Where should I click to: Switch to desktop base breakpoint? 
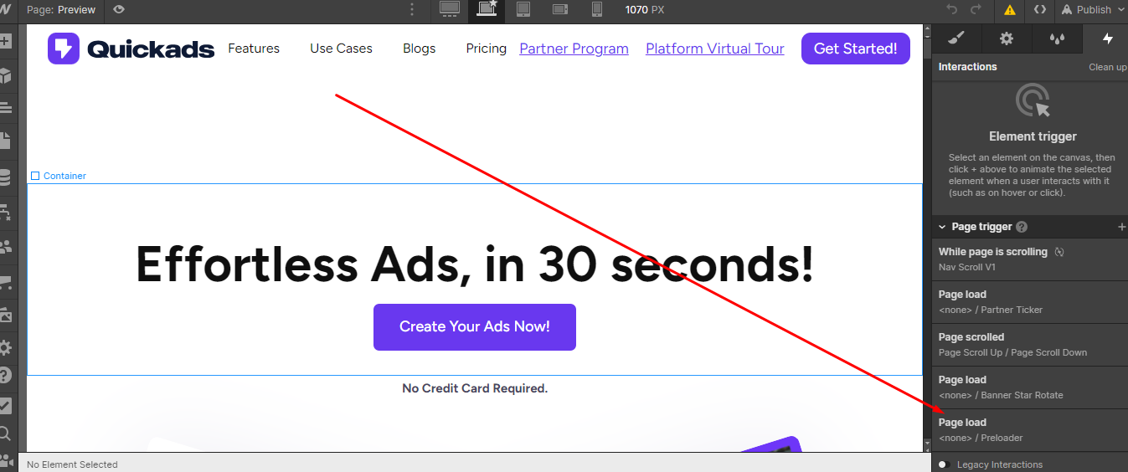[450, 9]
